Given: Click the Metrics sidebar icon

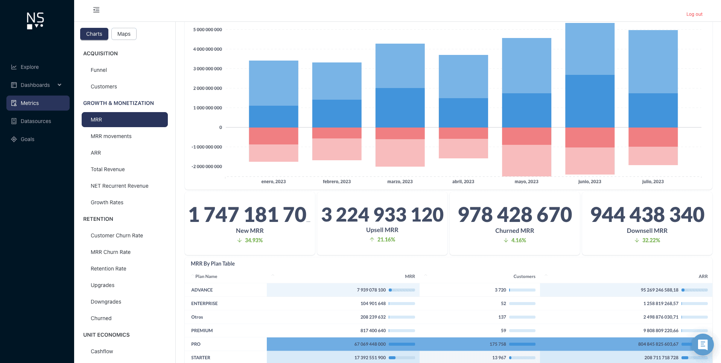Looking at the screenshot, I should [x=14, y=103].
